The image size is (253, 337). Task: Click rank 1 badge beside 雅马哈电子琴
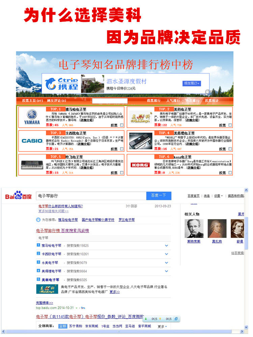click(38, 245)
